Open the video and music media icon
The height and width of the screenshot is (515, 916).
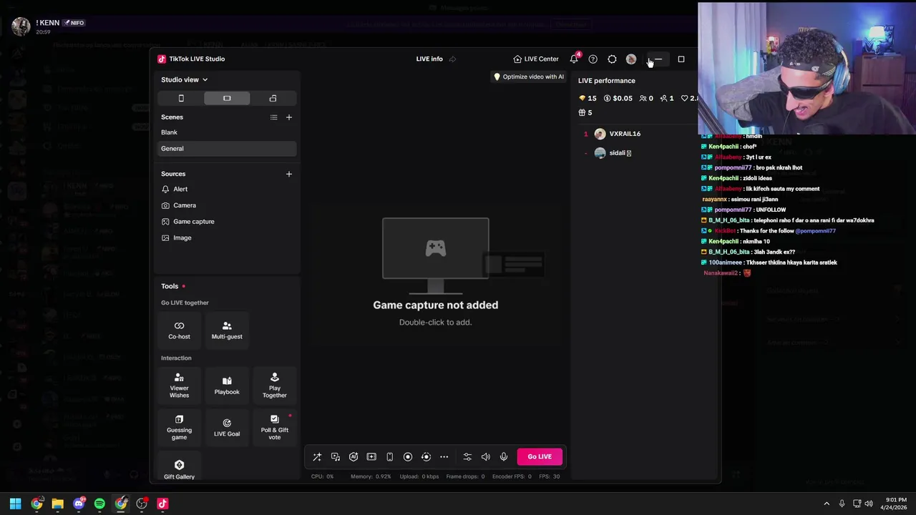click(336, 456)
